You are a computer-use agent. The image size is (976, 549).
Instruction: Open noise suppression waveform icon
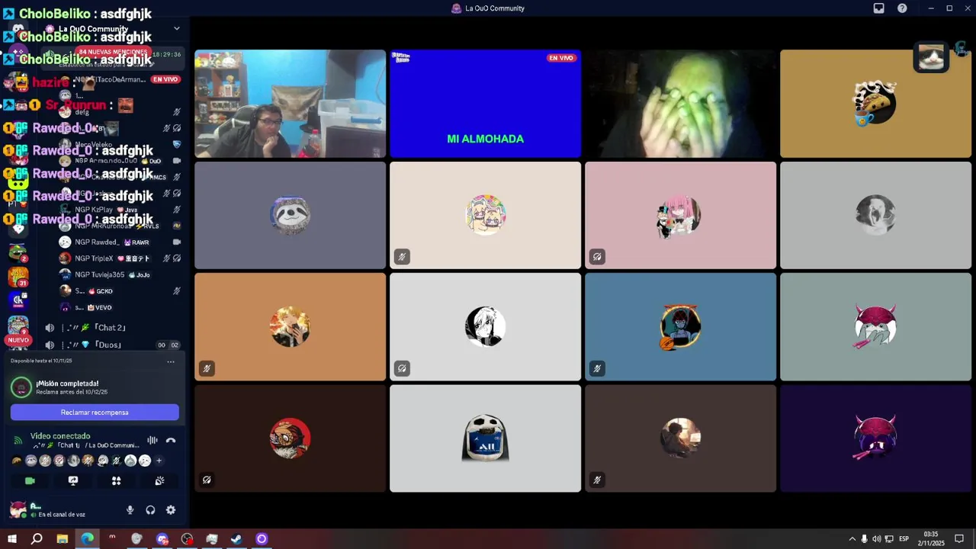click(152, 440)
